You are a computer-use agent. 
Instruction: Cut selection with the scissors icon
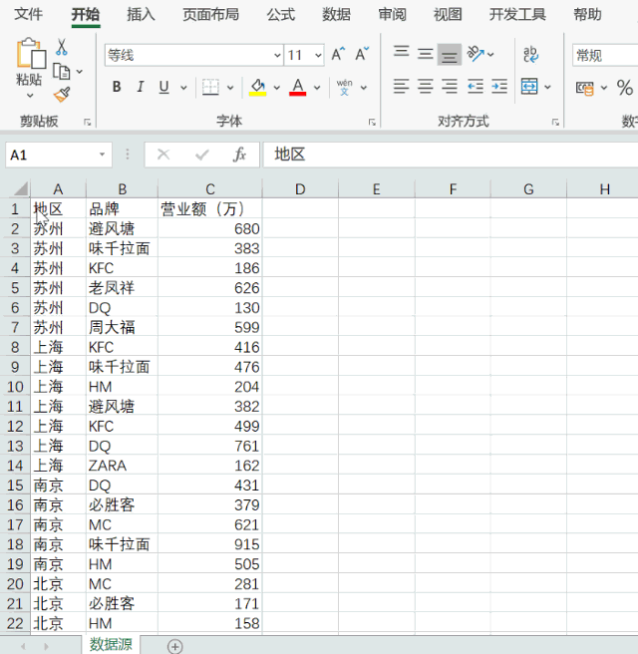62,47
